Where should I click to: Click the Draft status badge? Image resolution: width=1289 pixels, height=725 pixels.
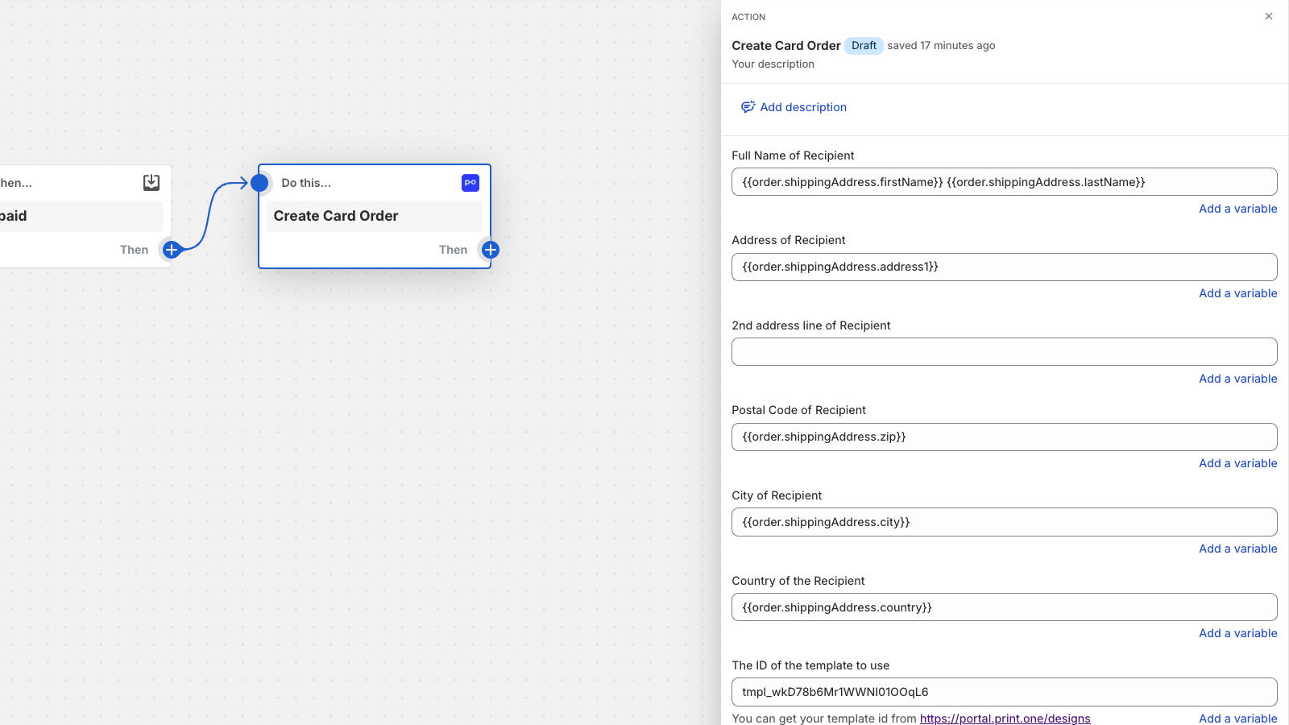click(864, 46)
